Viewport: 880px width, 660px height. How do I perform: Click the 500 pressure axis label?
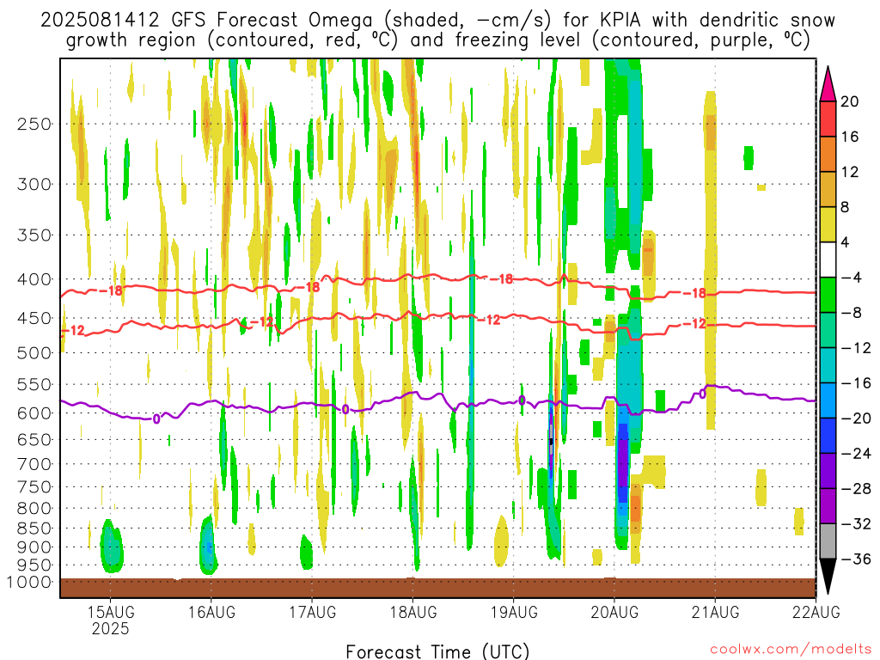34,353
